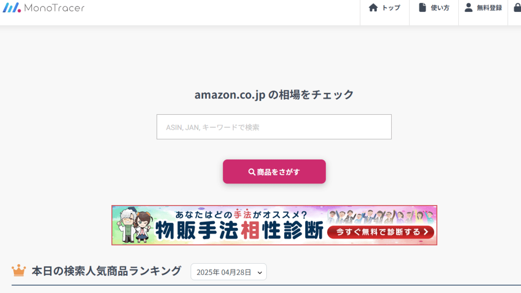Open the 2025年 04月28日 date dropdown

(x=229, y=272)
